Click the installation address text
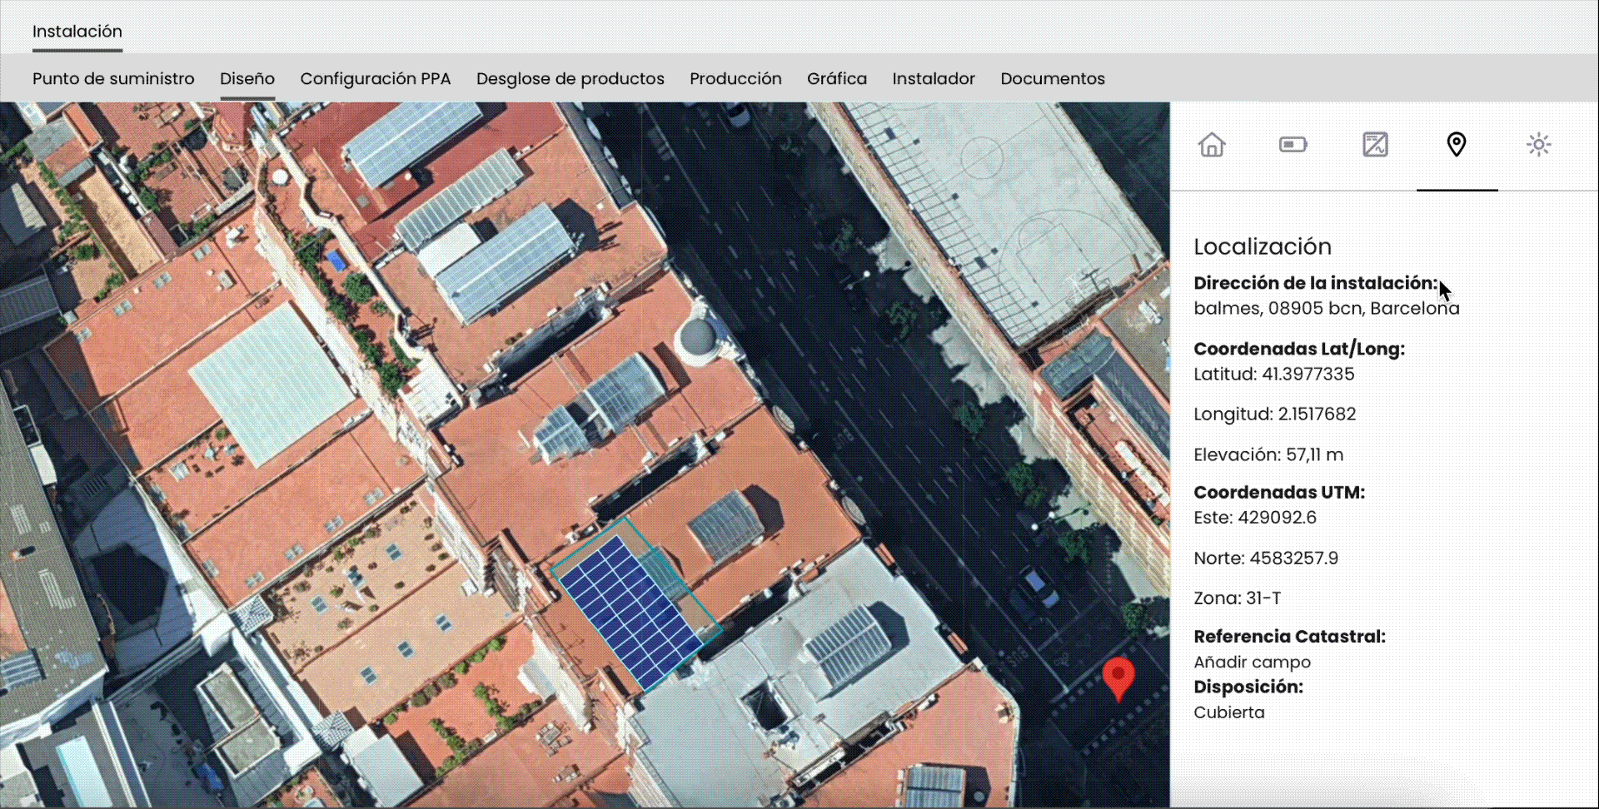The width and height of the screenshot is (1599, 809). (1326, 309)
